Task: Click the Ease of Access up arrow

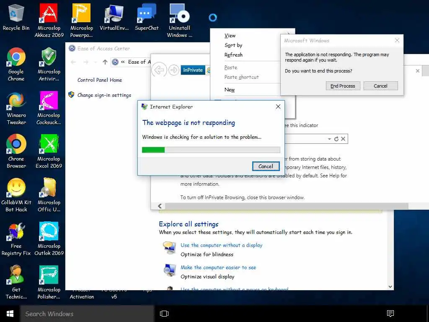Action: [x=105, y=62]
